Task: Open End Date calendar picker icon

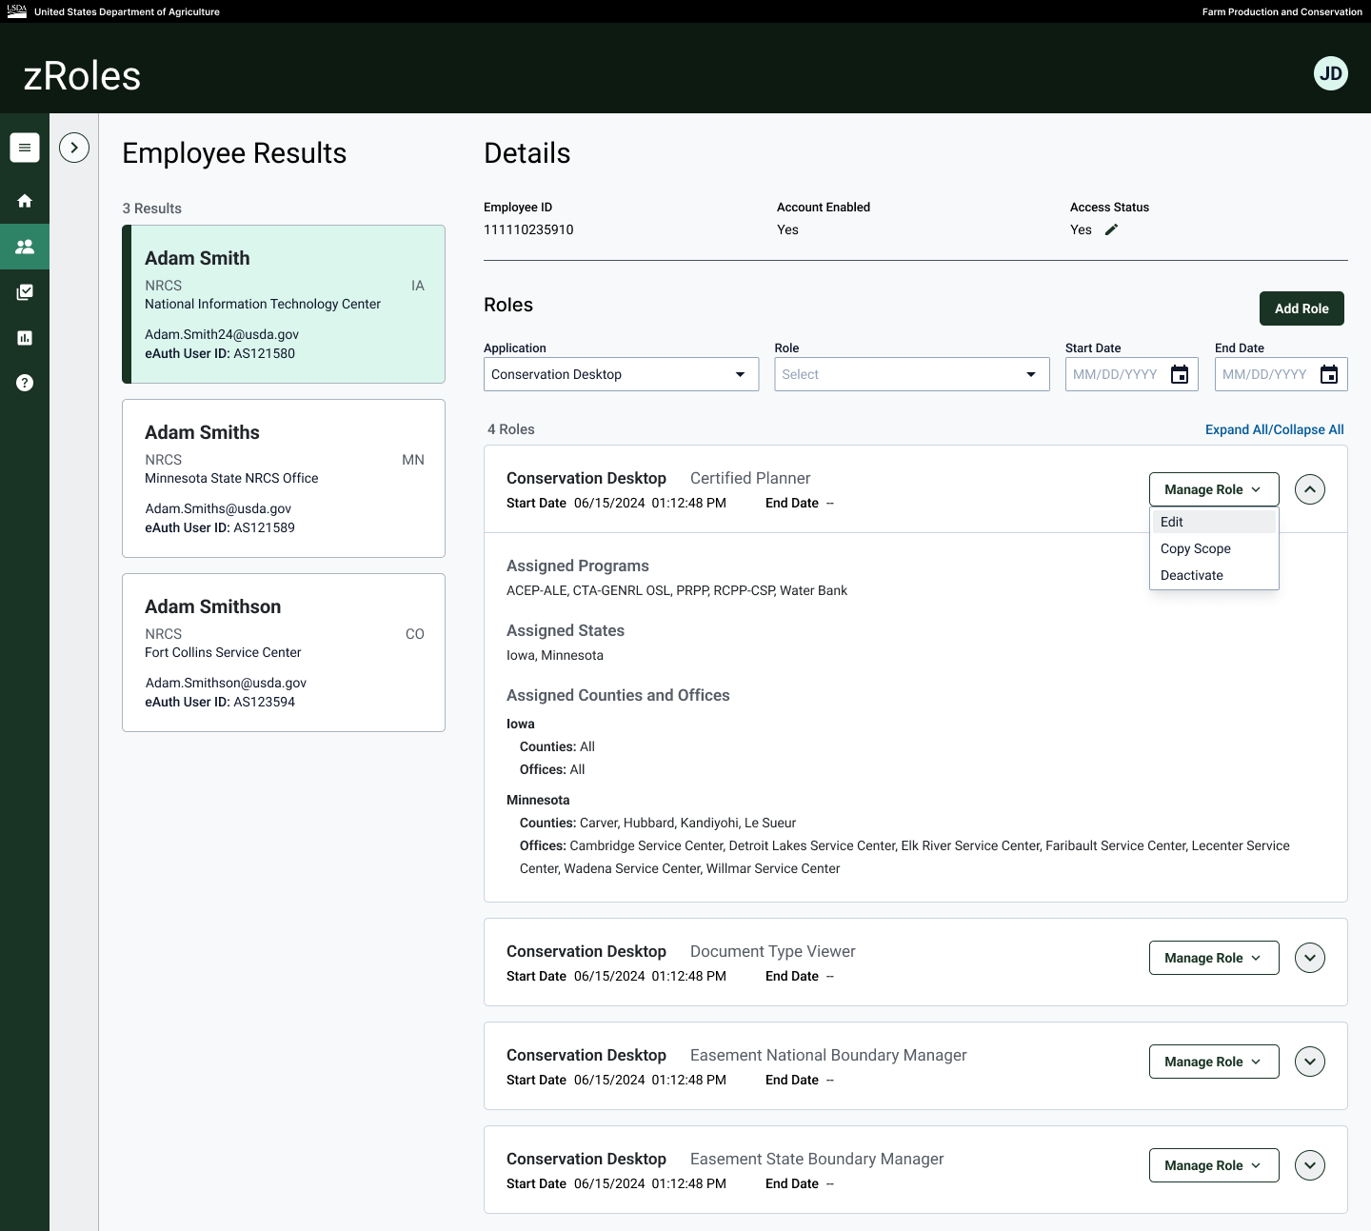Action: (1329, 374)
